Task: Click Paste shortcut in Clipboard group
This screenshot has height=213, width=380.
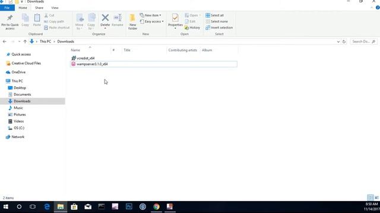Action: [x=57, y=28]
